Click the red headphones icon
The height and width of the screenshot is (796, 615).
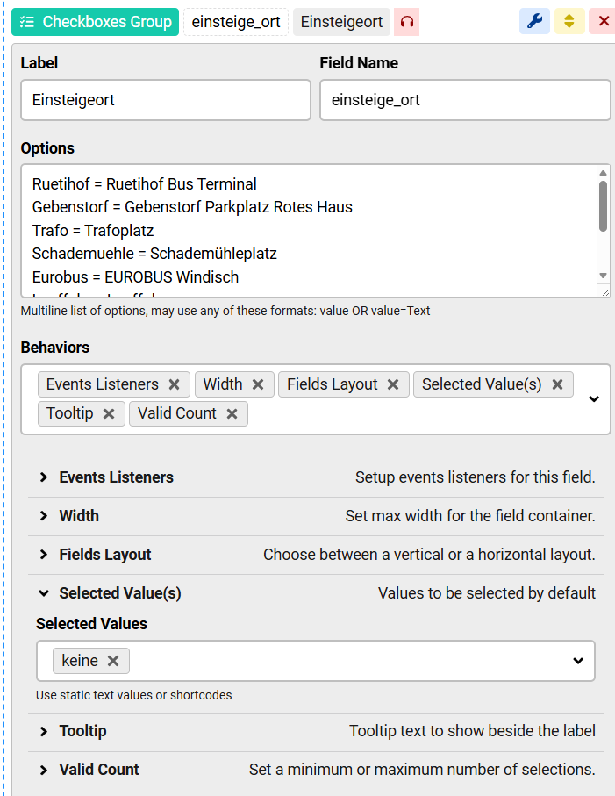point(406,22)
